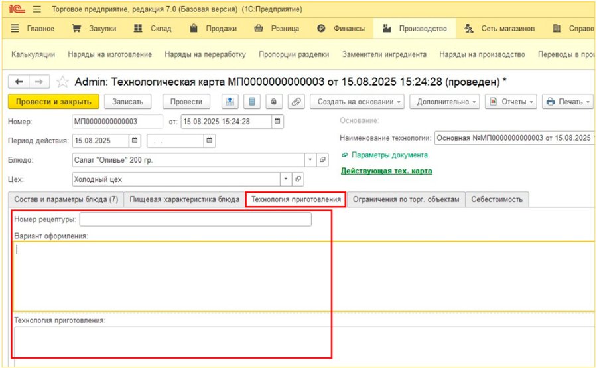Click the document date-time field
Screen dimensions: 597x368
[x=226, y=122]
